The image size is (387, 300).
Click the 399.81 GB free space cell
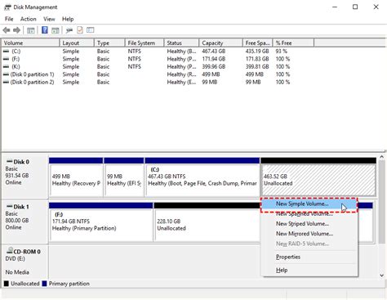click(257, 66)
